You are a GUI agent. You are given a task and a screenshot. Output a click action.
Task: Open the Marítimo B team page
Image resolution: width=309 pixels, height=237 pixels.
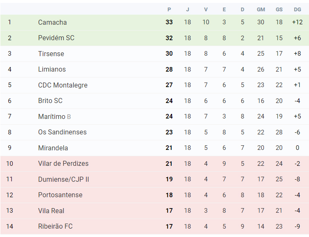click(54, 116)
